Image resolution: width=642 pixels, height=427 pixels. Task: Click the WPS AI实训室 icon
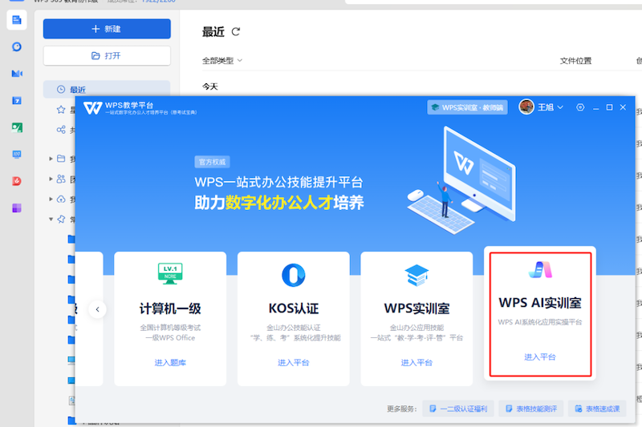click(540, 270)
